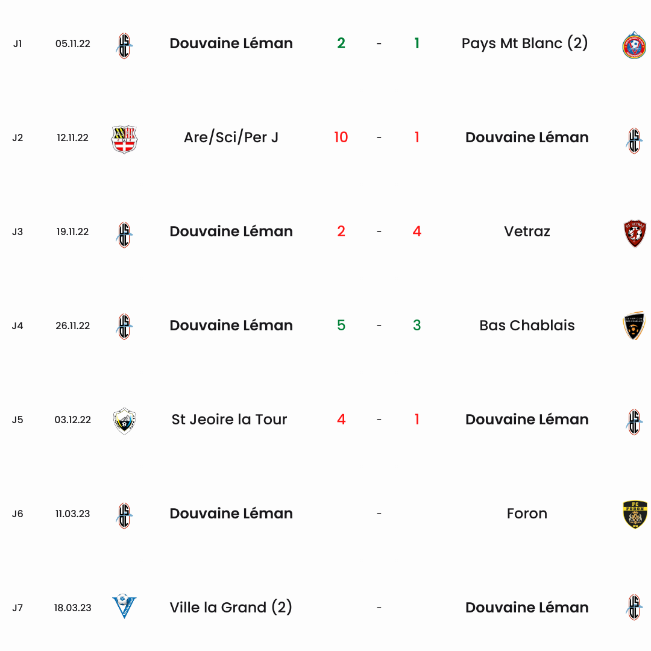The width and height of the screenshot is (651, 651).
Task: Click the Pays Mt Blanc club crest
Action: click(x=634, y=45)
